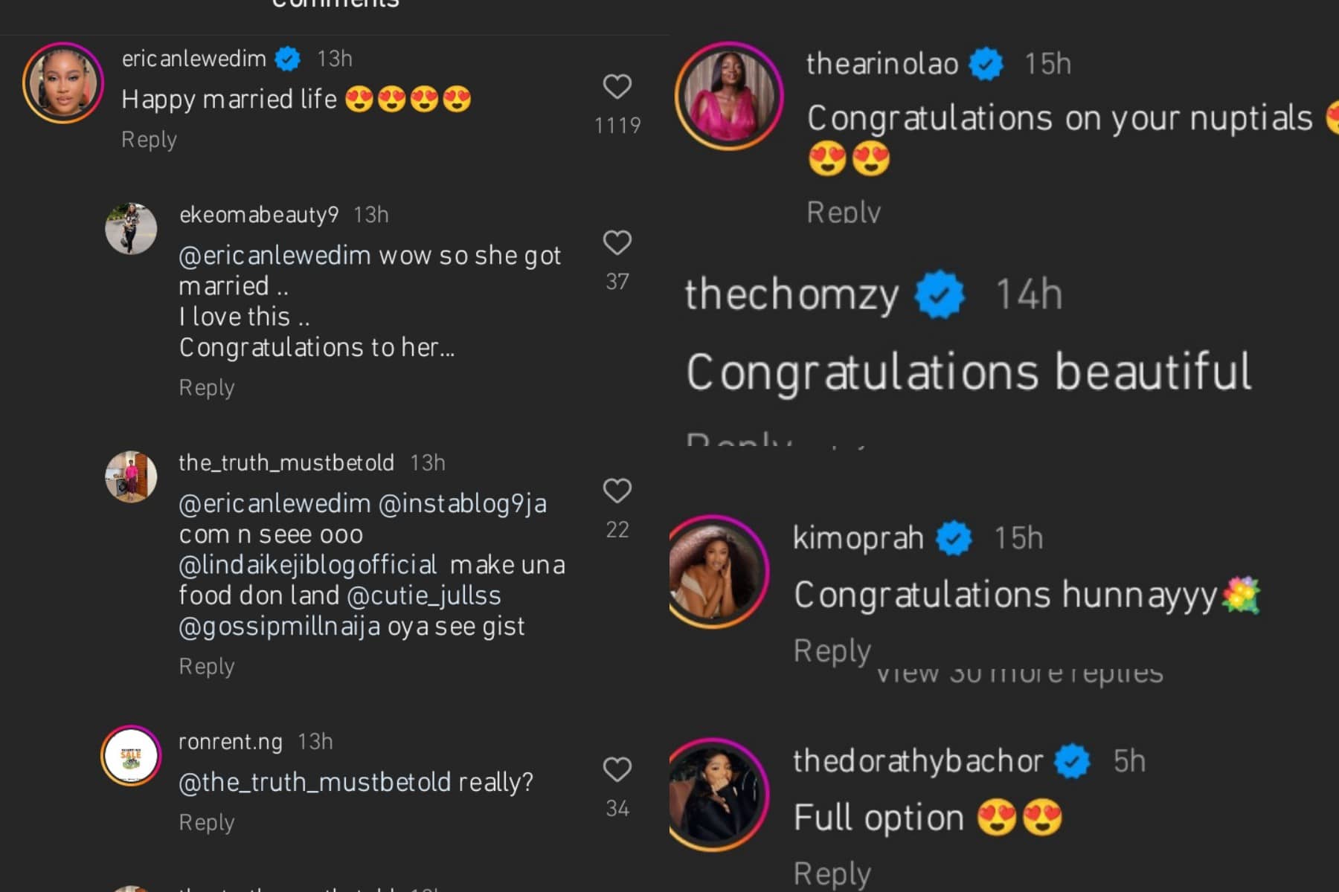Open the ronrent.ng username link
1339x892 pixels.
click(231, 742)
